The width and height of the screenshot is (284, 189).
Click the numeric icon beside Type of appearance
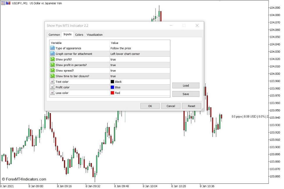[52, 48]
